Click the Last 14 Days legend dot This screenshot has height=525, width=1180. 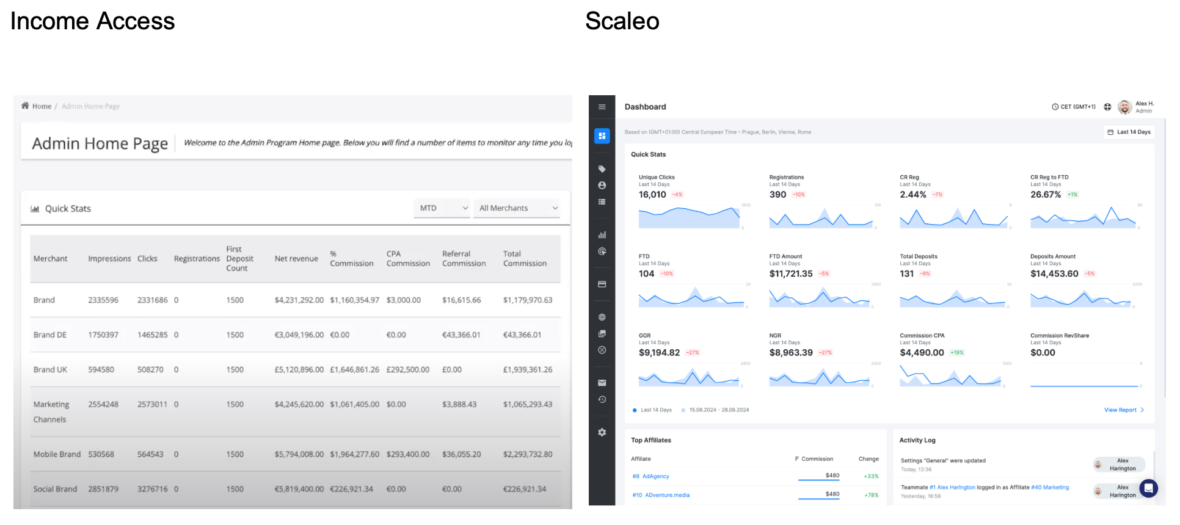635,410
